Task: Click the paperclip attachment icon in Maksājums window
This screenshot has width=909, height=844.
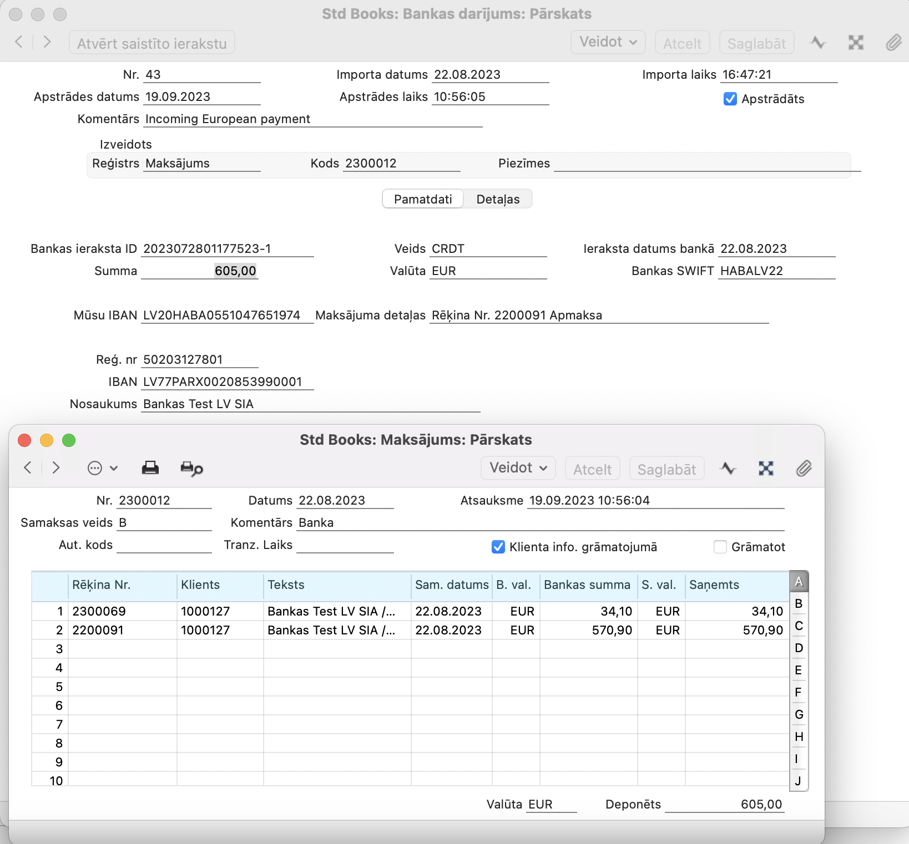Action: click(x=804, y=469)
